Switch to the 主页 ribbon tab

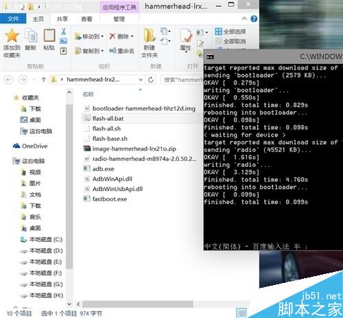38,19
